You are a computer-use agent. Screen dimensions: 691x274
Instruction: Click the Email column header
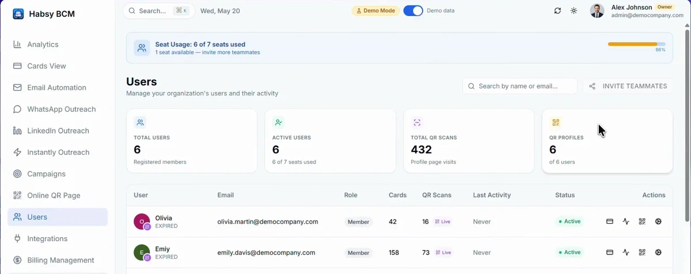225,195
